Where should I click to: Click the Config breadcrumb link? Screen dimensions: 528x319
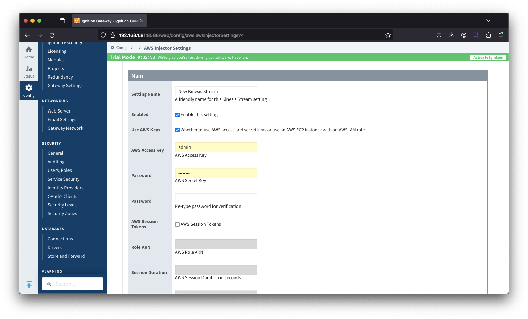pos(122,48)
